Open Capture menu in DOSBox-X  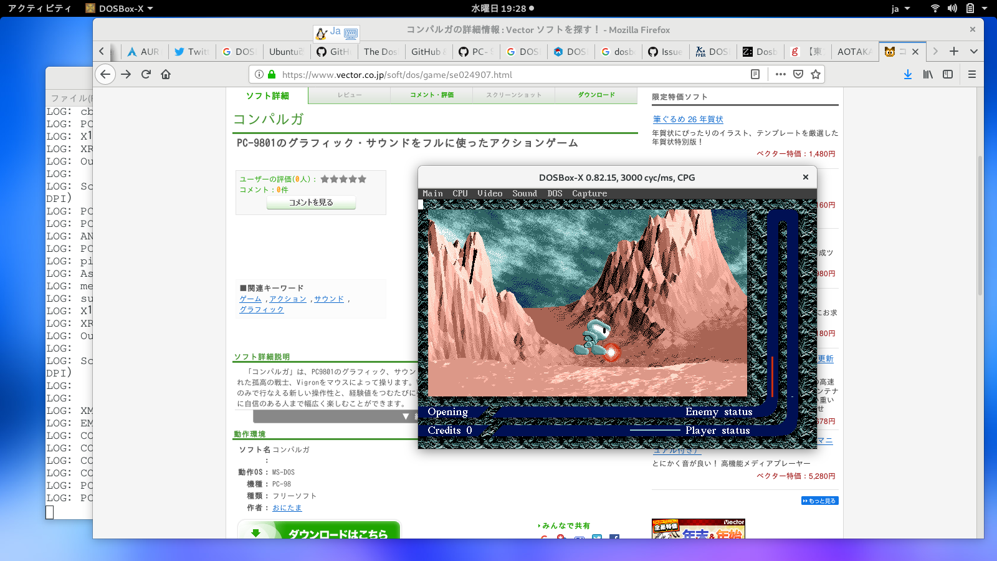(589, 194)
